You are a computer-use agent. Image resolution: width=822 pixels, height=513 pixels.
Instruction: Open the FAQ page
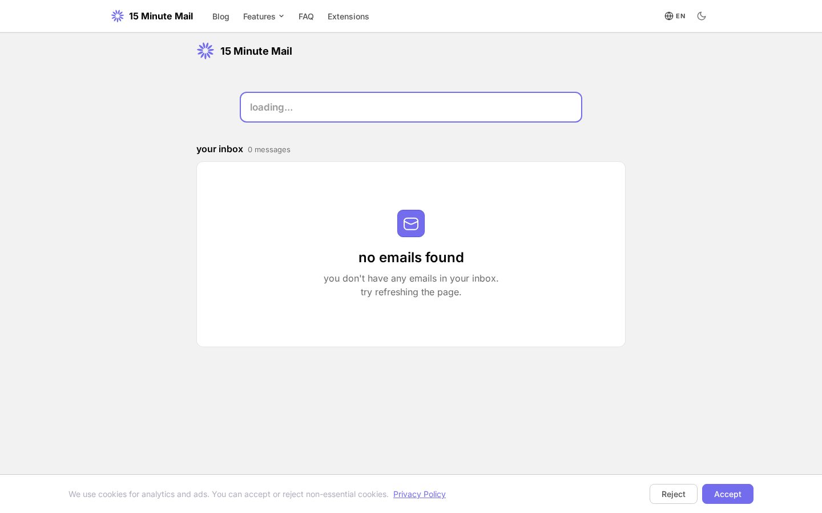click(306, 17)
